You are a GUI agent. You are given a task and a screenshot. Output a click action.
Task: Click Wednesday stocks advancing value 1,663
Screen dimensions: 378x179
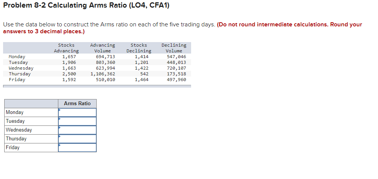point(69,68)
